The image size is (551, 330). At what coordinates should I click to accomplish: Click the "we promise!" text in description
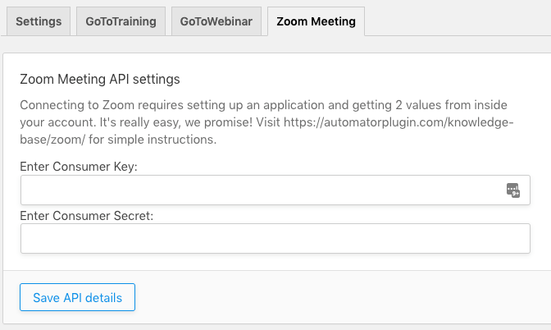pos(219,122)
